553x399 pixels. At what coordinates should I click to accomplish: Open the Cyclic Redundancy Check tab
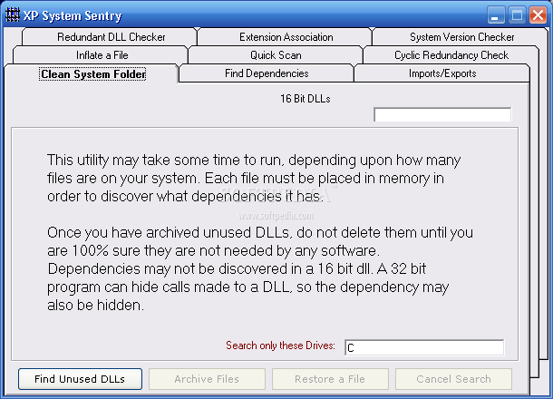click(451, 55)
